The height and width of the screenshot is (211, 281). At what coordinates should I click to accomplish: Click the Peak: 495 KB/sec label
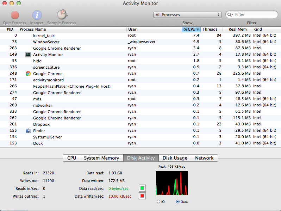[x=172, y=167]
